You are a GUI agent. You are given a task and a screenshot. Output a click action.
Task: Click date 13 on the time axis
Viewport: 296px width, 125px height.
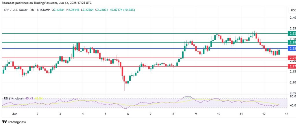click(x=286, y=114)
